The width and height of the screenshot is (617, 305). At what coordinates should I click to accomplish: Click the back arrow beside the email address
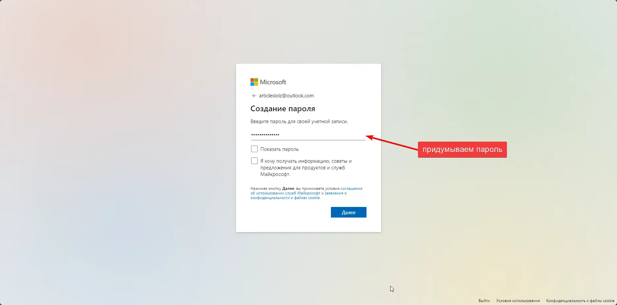click(x=254, y=96)
